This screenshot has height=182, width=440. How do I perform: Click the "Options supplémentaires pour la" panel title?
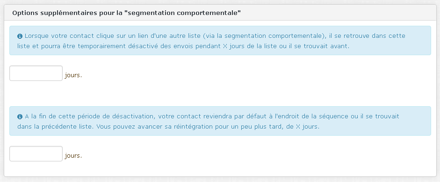tap(67, 13)
